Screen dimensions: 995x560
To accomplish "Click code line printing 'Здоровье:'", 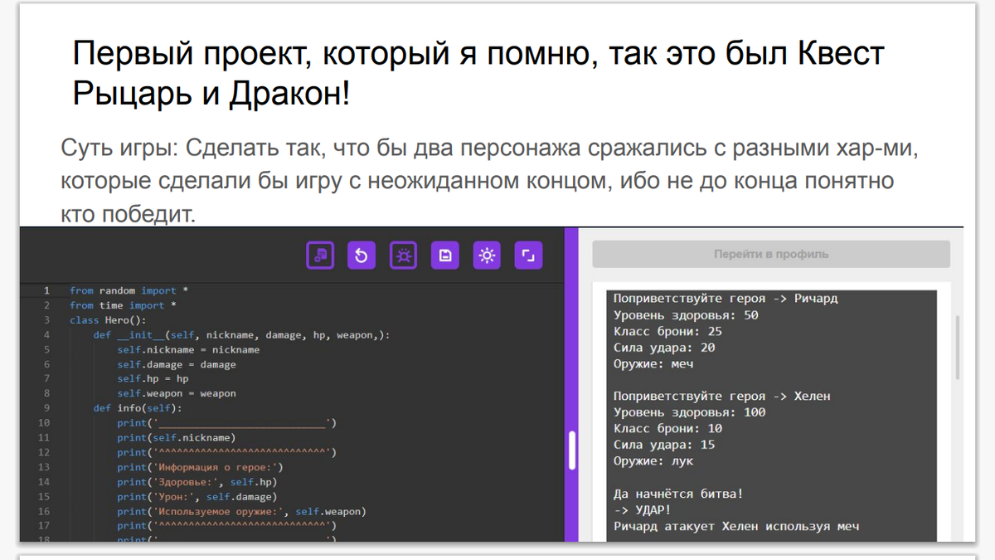I will tap(197, 481).
